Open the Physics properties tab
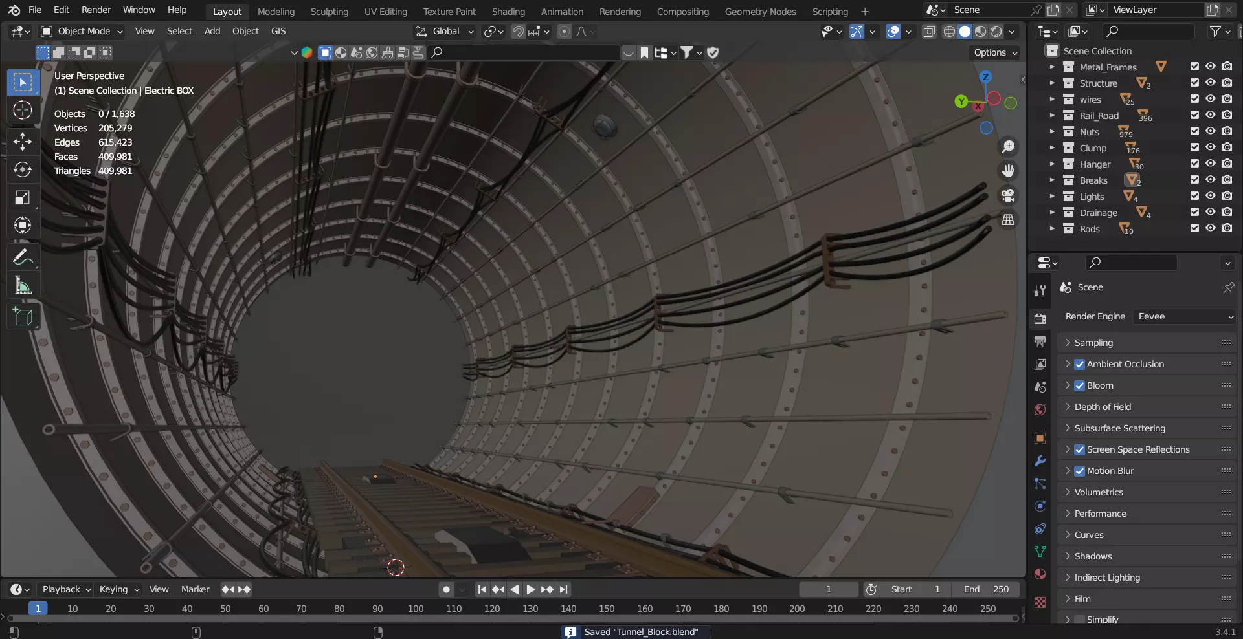1243x639 pixels. 1040,506
